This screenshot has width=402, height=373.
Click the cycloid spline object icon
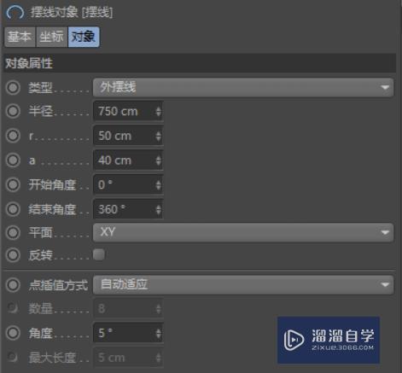click(x=15, y=13)
